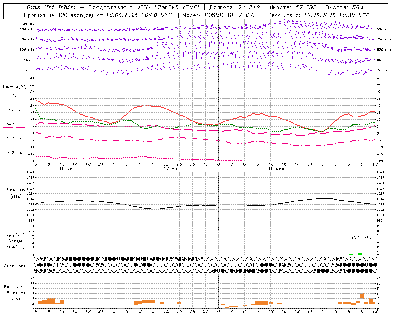Image resolution: width=393 pixels, height=314 pixels.
Task: Click the "Конвективн." convective cloud label
Action: [x=16, y=287]
